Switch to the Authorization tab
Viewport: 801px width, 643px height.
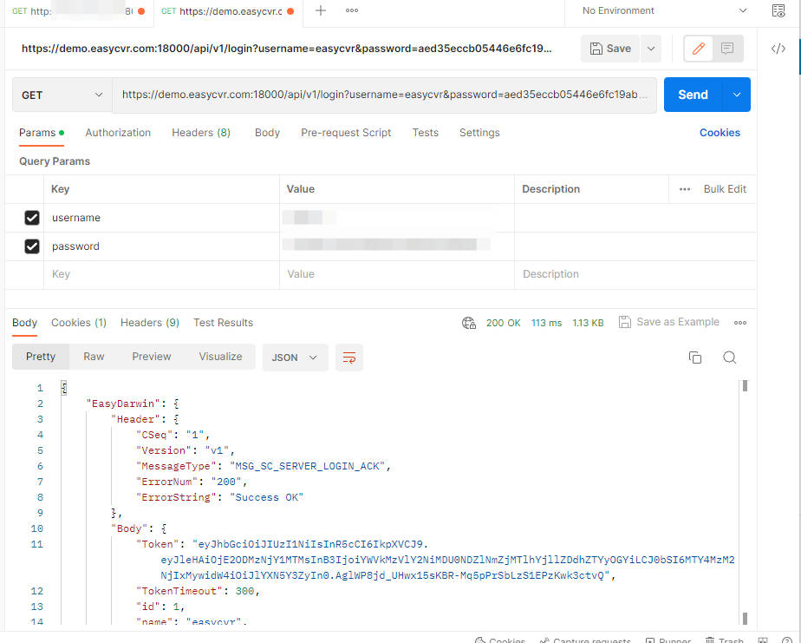[118, 133]
